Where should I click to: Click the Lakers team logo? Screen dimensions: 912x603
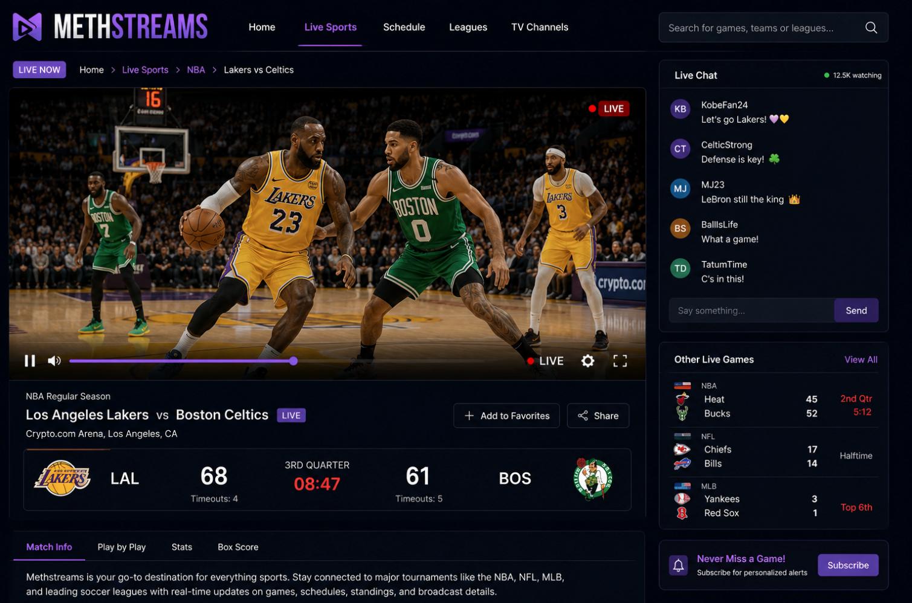(x=62, y=478)
